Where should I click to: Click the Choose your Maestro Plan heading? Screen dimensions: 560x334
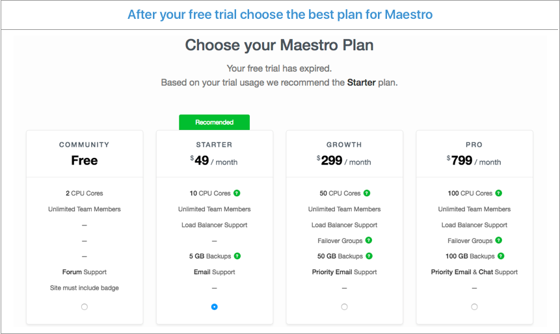[280, 45]
